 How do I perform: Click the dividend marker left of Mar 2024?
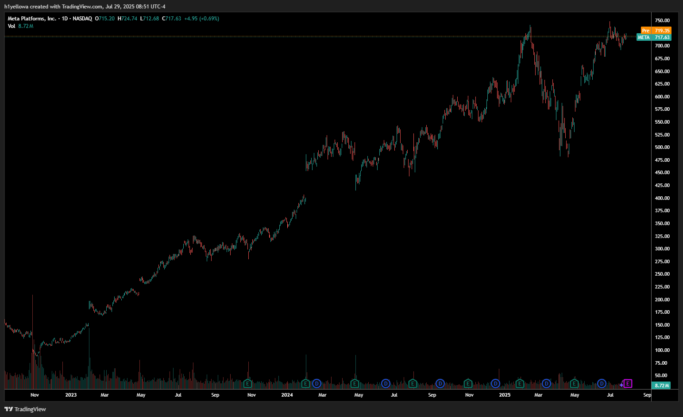coord(316,383)
